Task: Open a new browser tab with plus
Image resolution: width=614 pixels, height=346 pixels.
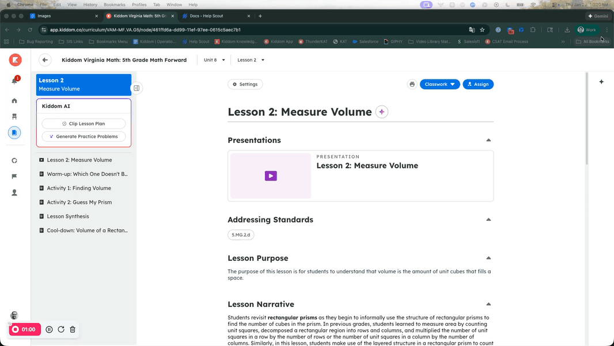Action: pyautogui.click(x=260, y=16)
